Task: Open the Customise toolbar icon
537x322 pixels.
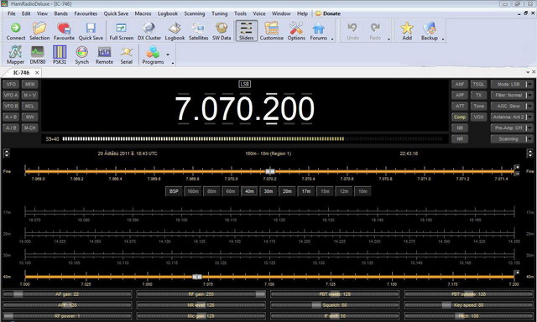Action: pos(271,31)
